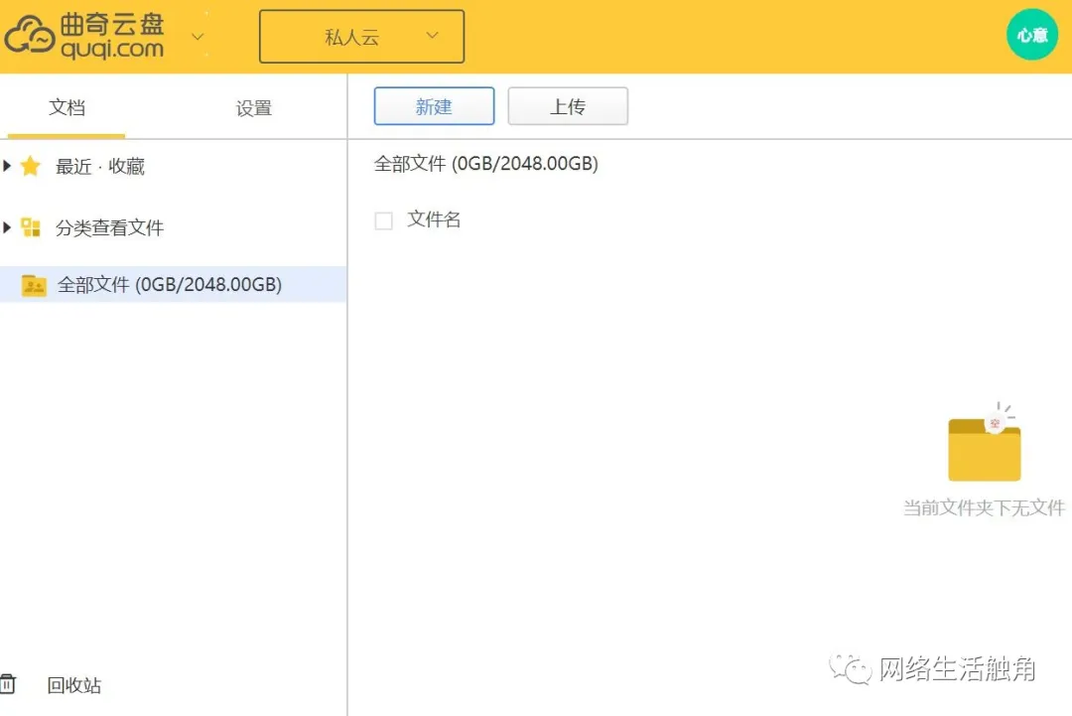The height and width of the screenshot is (716, 1072).
Task: Open the green 心意 account avatar
Action: 1032,35
